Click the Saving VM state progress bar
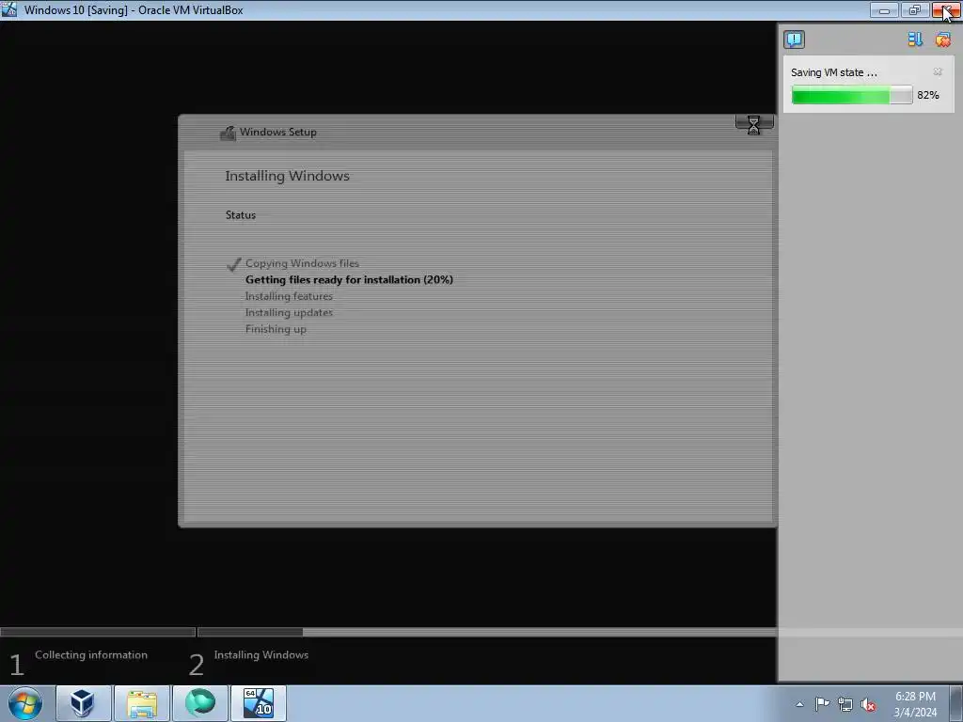963x722 pixels. 852,95
